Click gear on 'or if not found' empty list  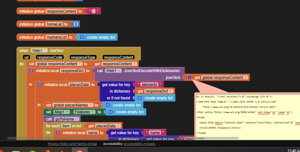pos(140,98)
